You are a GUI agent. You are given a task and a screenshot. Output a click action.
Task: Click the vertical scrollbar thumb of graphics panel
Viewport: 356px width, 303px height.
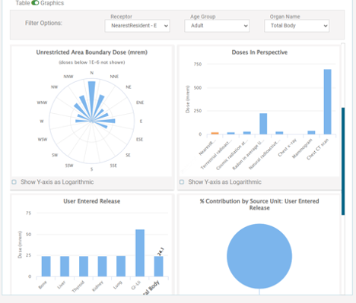click(x=343, y=161)
